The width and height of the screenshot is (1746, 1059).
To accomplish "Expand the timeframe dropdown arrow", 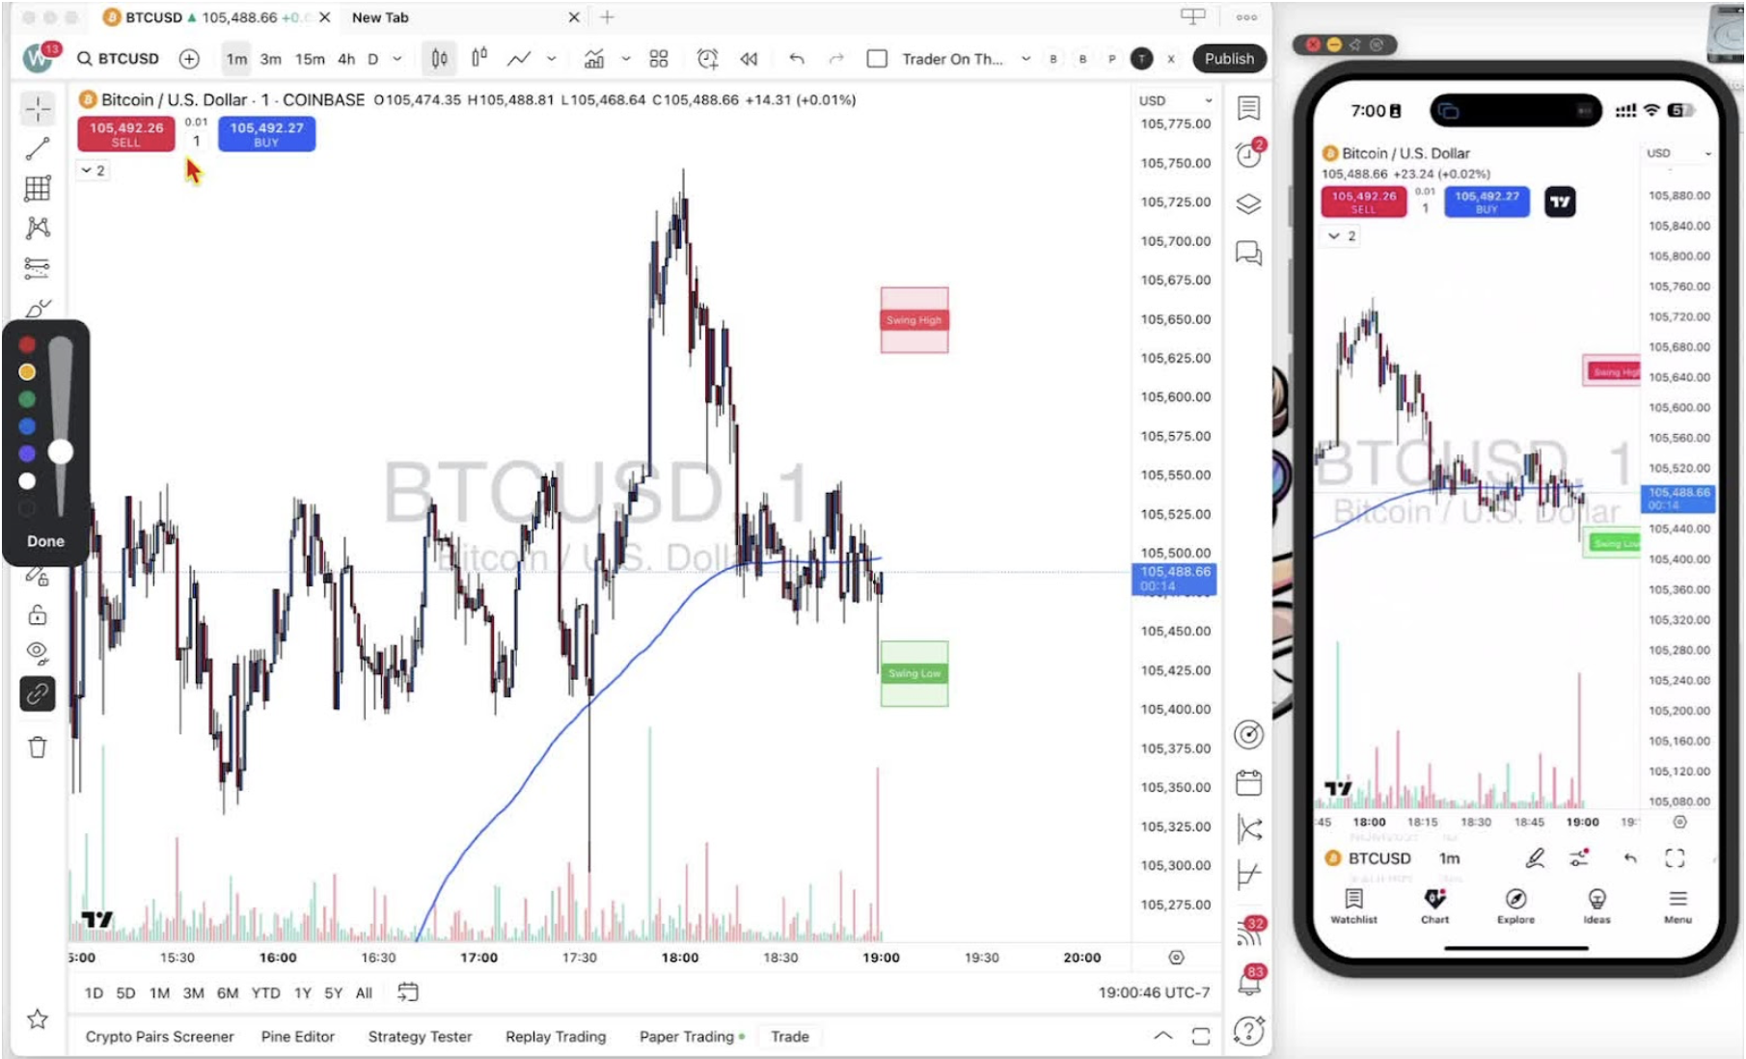I will pyautogui.click(x=396, y=59).
